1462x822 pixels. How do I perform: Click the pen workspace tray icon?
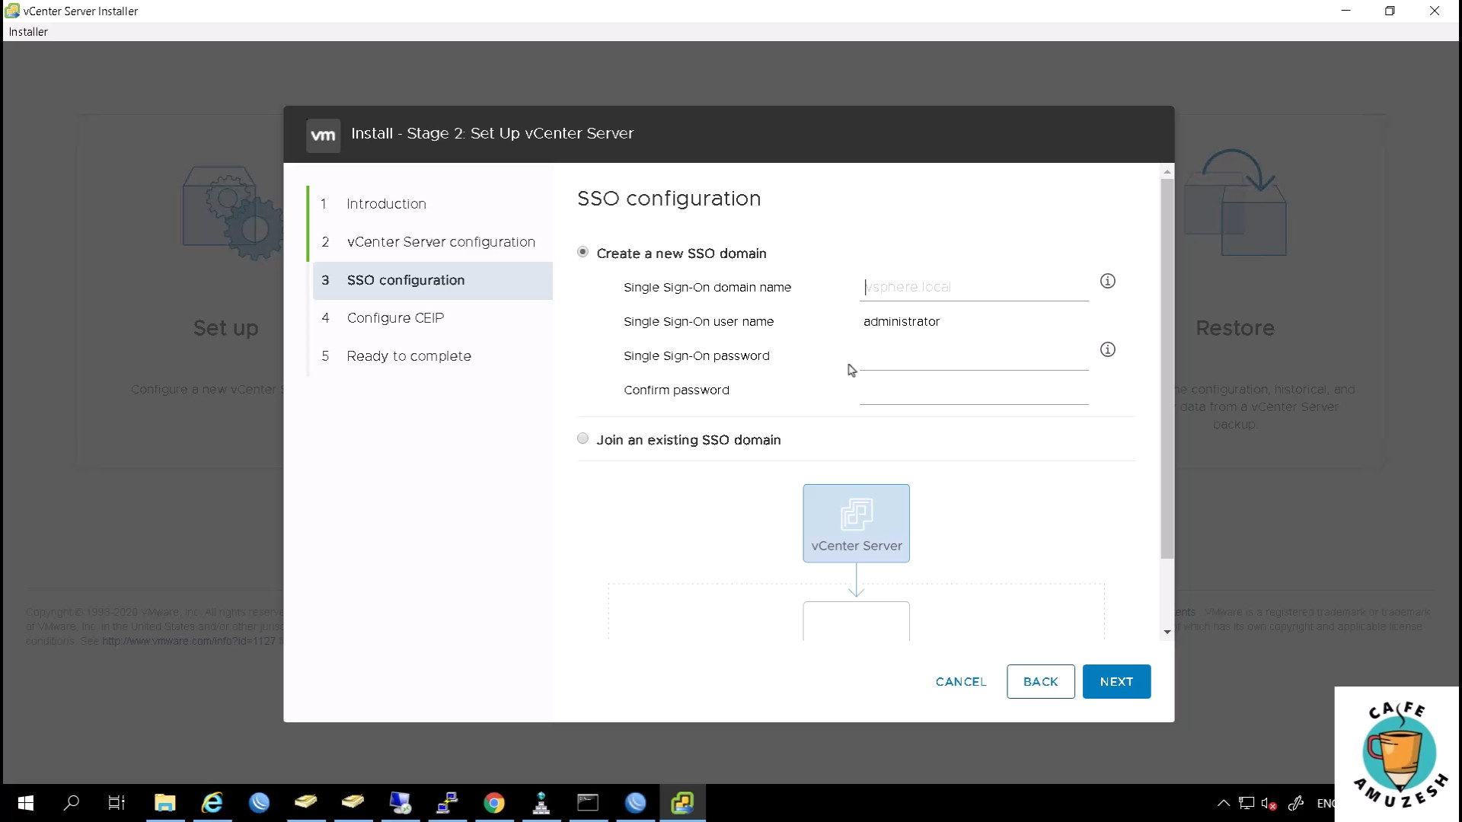[1296, 803]
